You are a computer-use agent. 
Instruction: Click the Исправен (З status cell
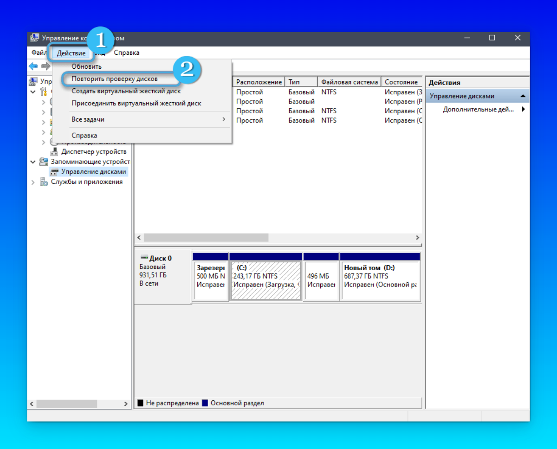coord(403,92)
